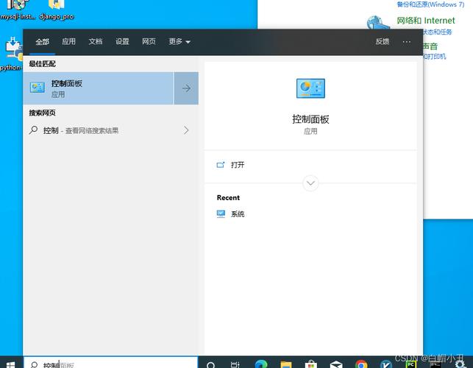Switch to the 应用 search tab

pyautogui.click(x=68, y=42)
